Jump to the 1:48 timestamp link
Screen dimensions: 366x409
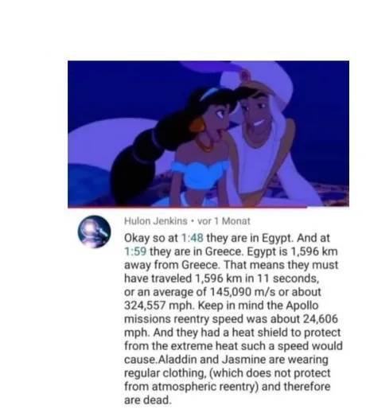(192, 238)
